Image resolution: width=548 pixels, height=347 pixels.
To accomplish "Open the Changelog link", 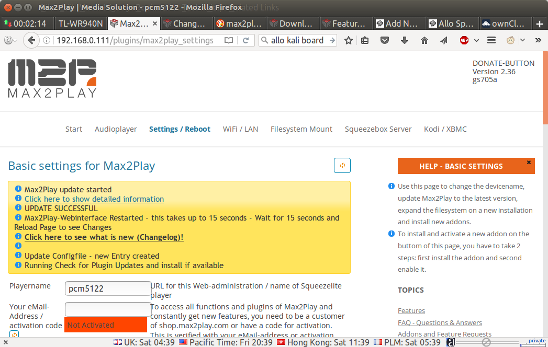I will pyautogui.click(x=104, y=237).
